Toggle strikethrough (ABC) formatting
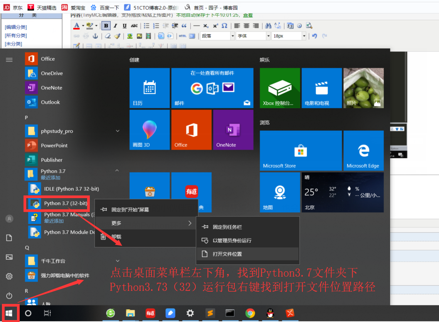This screenshot has width=439, height=322. 134,26
